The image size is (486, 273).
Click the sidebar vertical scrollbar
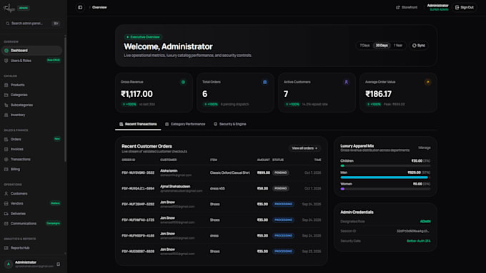pos(65,99)
